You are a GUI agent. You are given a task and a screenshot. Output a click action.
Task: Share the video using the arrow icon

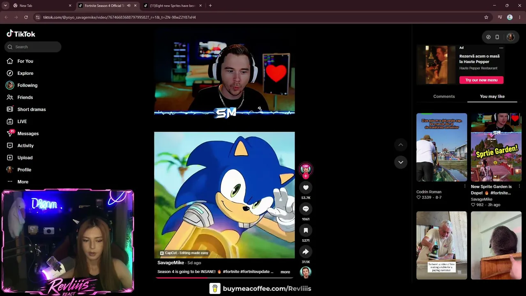(306, 252)
